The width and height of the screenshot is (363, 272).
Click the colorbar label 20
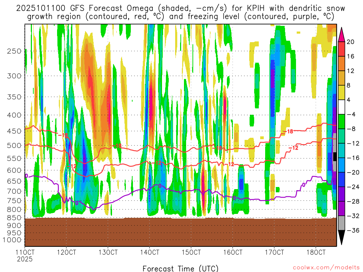351,42
